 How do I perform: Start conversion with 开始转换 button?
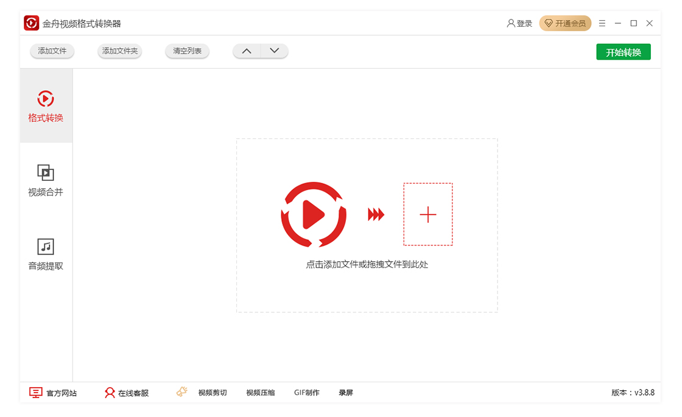(x=624, y=52)
